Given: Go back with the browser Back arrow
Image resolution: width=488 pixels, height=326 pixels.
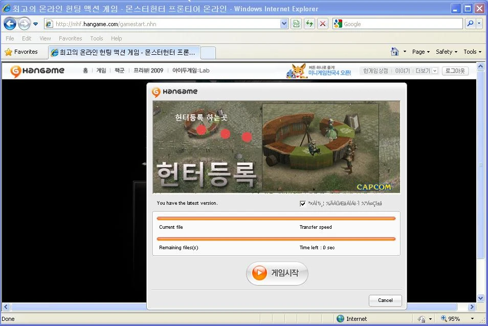Looking at the screenshot, I should 10,24.
